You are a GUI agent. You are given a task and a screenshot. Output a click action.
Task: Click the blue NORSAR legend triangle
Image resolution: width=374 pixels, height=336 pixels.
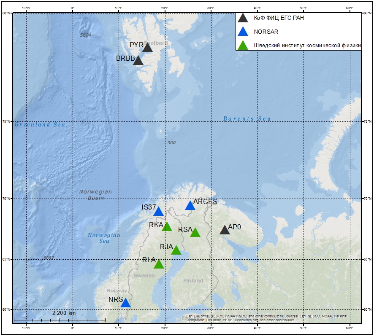(x=242, y=32)
